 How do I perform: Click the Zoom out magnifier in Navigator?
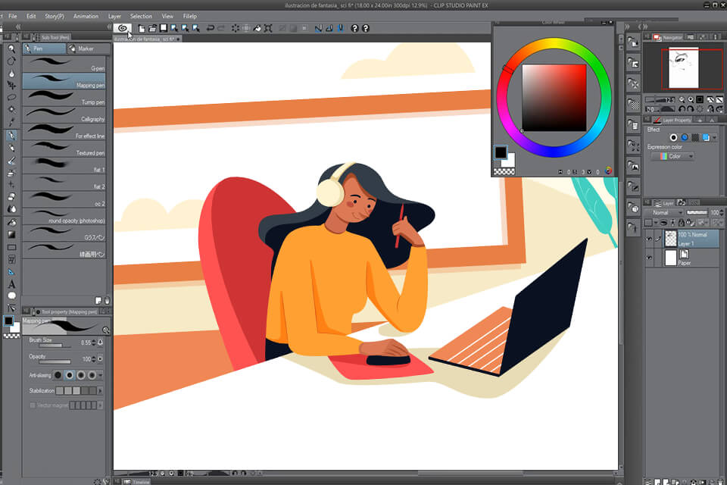682,100
